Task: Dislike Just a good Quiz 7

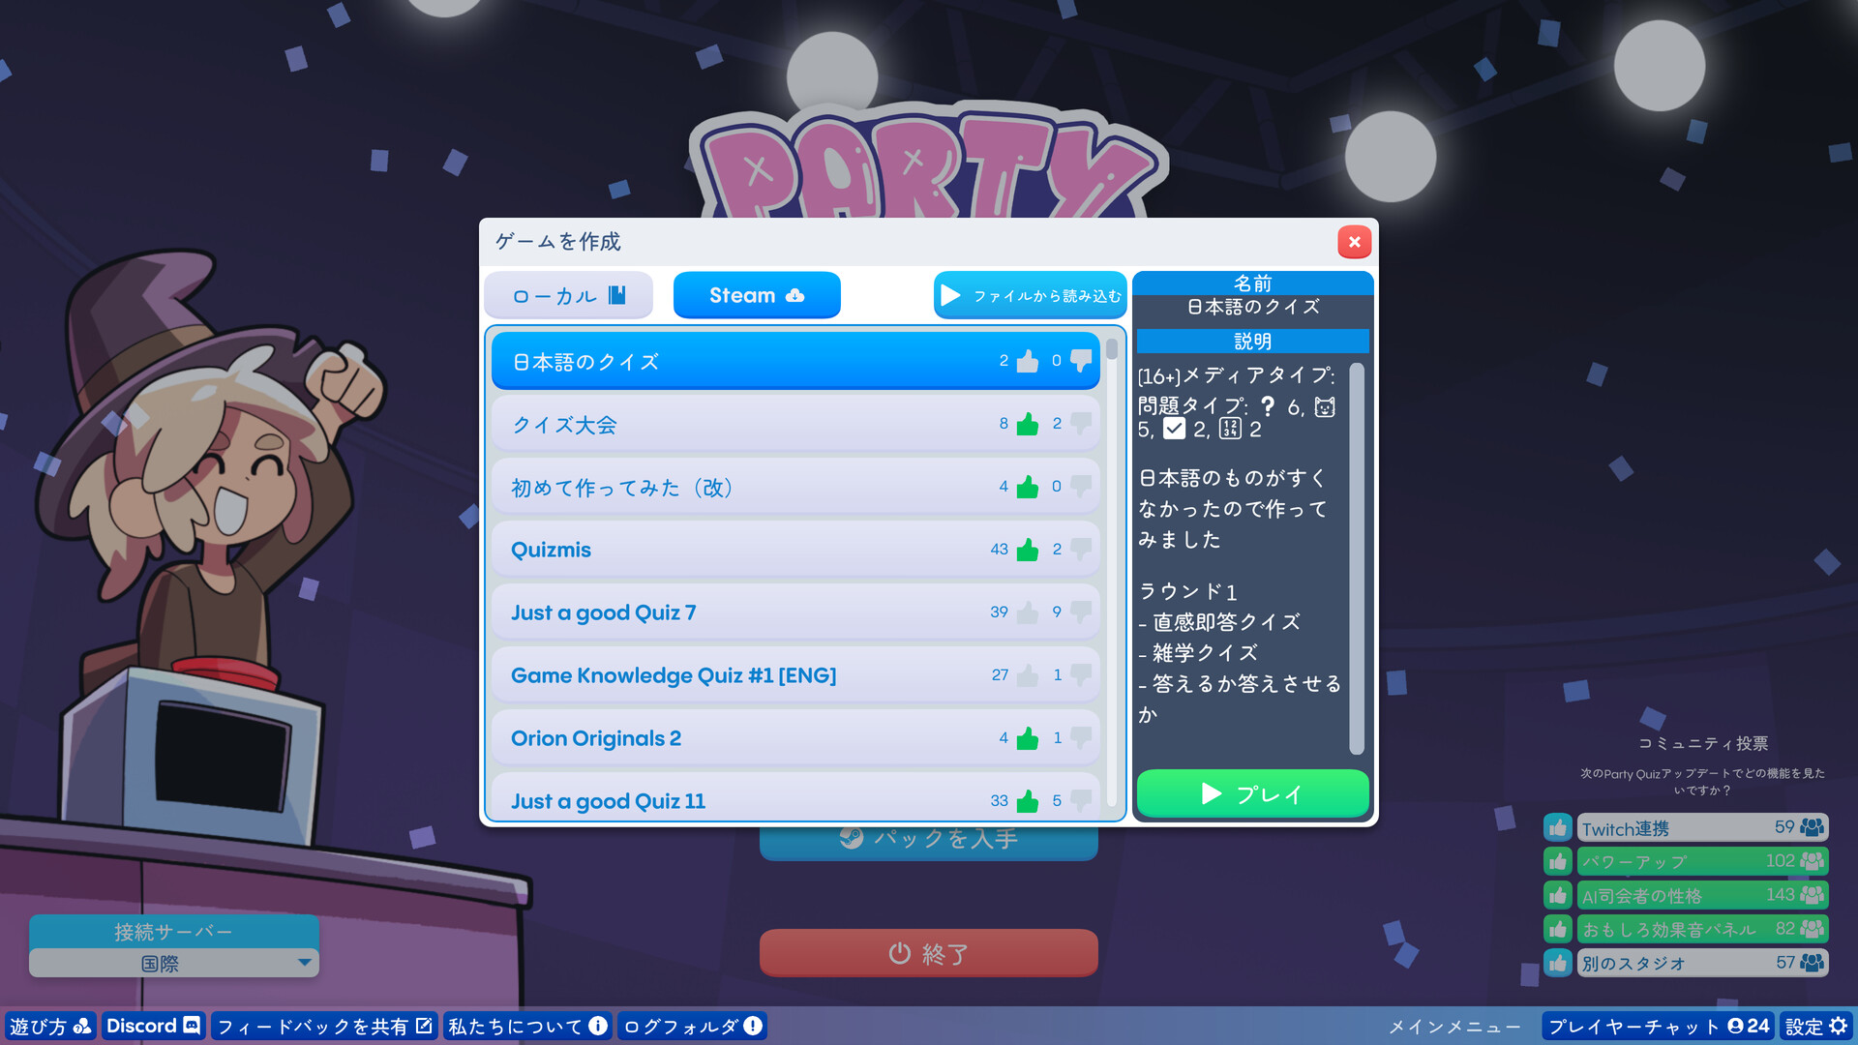Action: (x=1081, y=612)
